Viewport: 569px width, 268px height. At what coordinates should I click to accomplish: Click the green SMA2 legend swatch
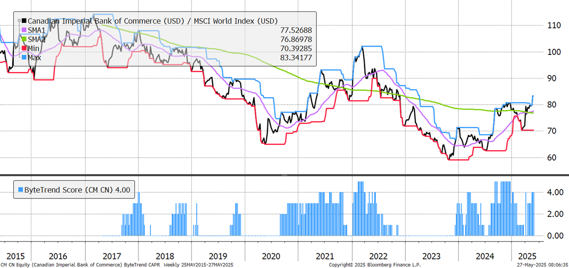click(x=24, y=39)
